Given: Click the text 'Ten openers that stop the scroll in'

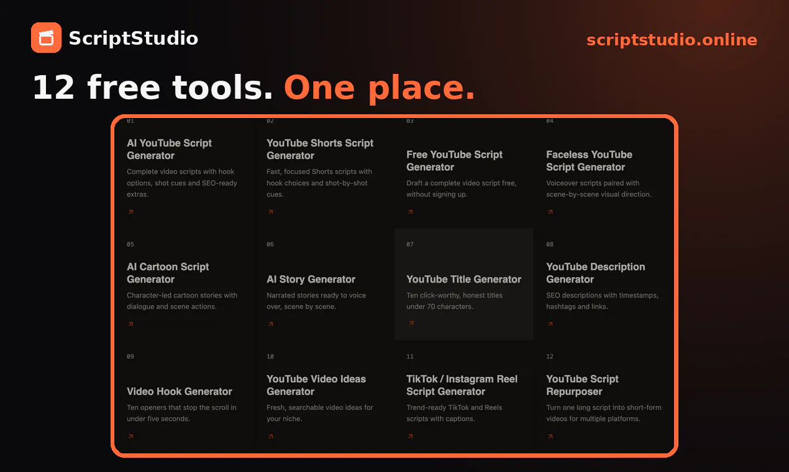Looking at the screenshot, I should point(181,408).
